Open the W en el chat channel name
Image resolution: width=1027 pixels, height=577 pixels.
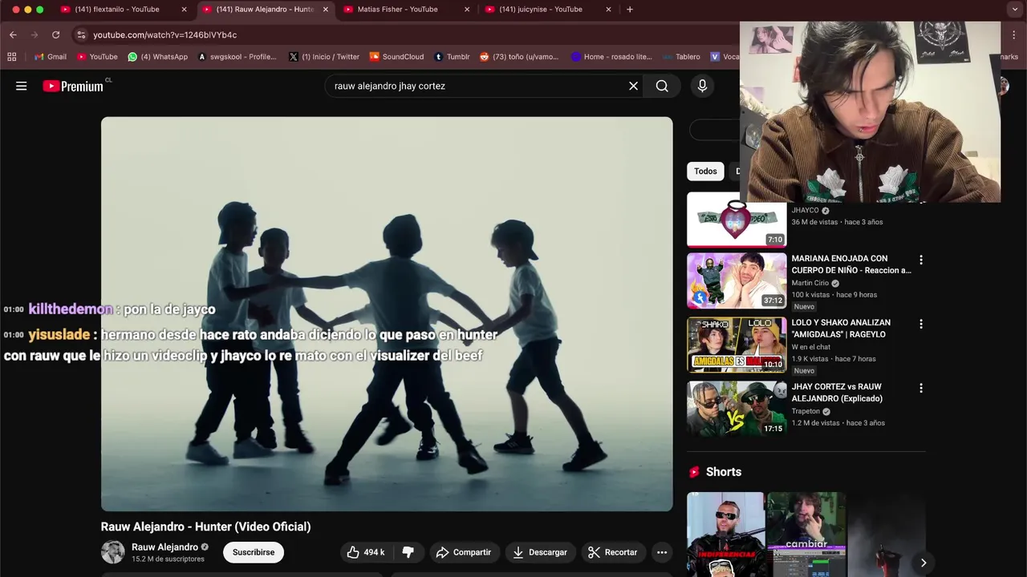(x=811, y=347)
